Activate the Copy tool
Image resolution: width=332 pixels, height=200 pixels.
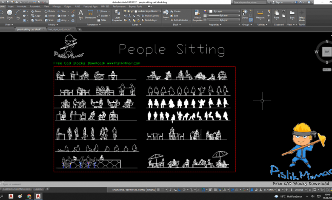36,16
